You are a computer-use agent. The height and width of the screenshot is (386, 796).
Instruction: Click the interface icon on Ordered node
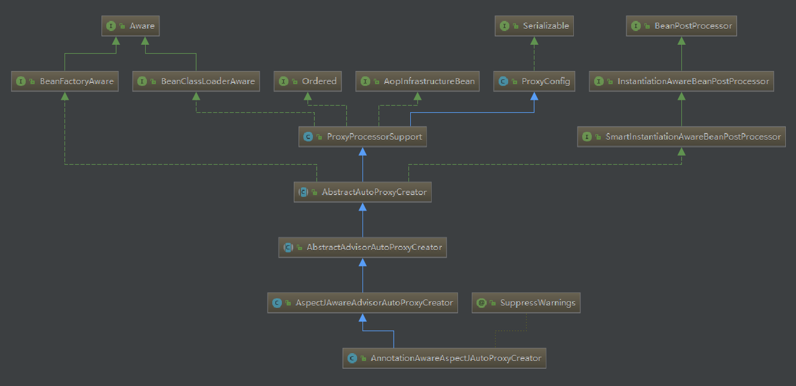click(284, 82)
